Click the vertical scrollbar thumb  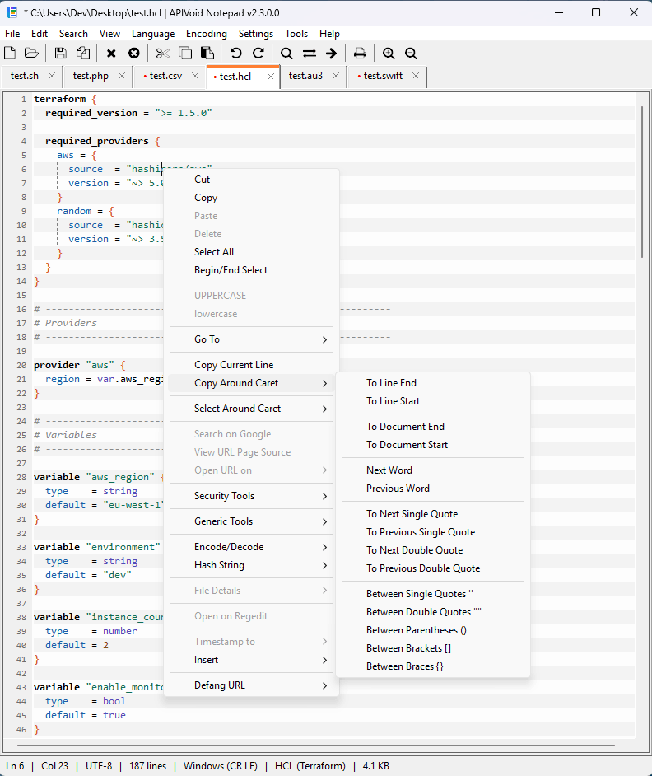(642, 182)
